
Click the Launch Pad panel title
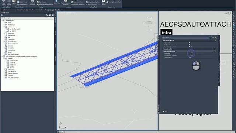[111, 7]
